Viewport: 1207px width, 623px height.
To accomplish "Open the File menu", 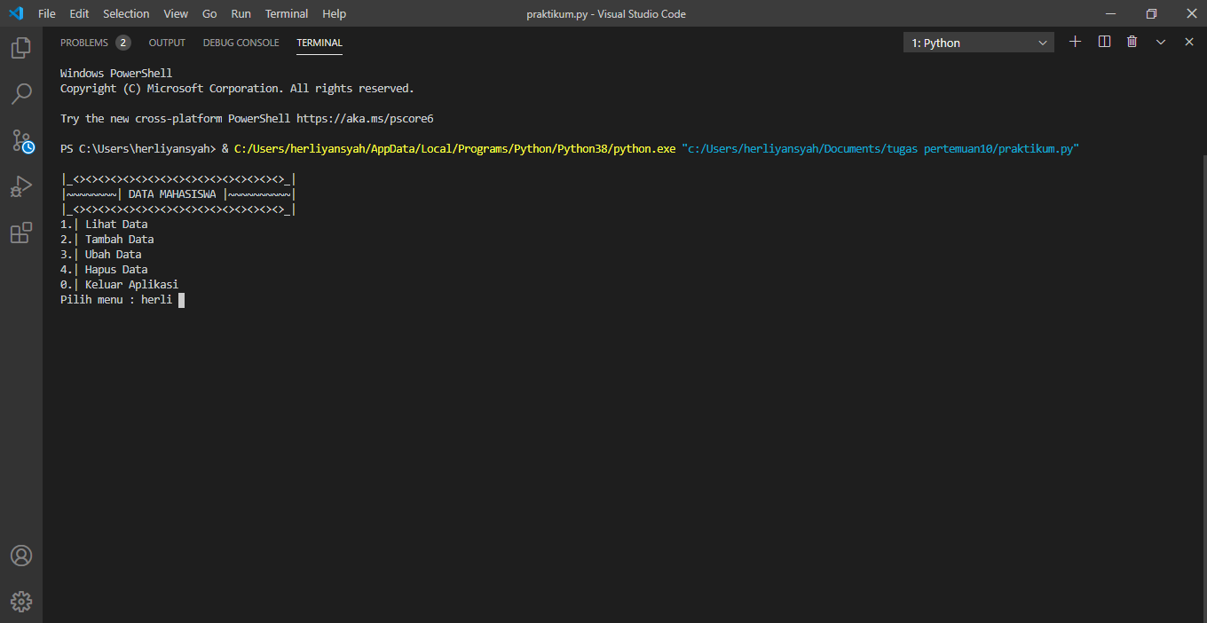I will pyautogui.click(x=47, y=13).
